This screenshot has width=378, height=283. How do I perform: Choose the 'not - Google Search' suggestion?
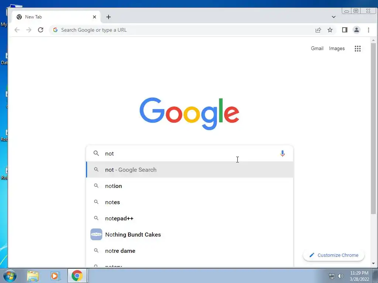189,170
